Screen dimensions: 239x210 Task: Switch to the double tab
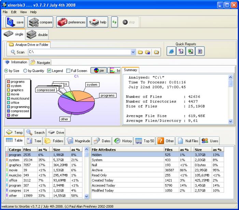click(x=37, y=34)
